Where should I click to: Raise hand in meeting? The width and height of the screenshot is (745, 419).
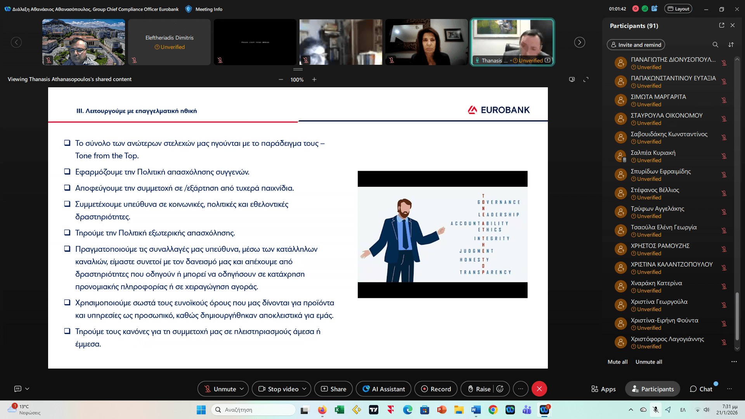coord(479,389)
